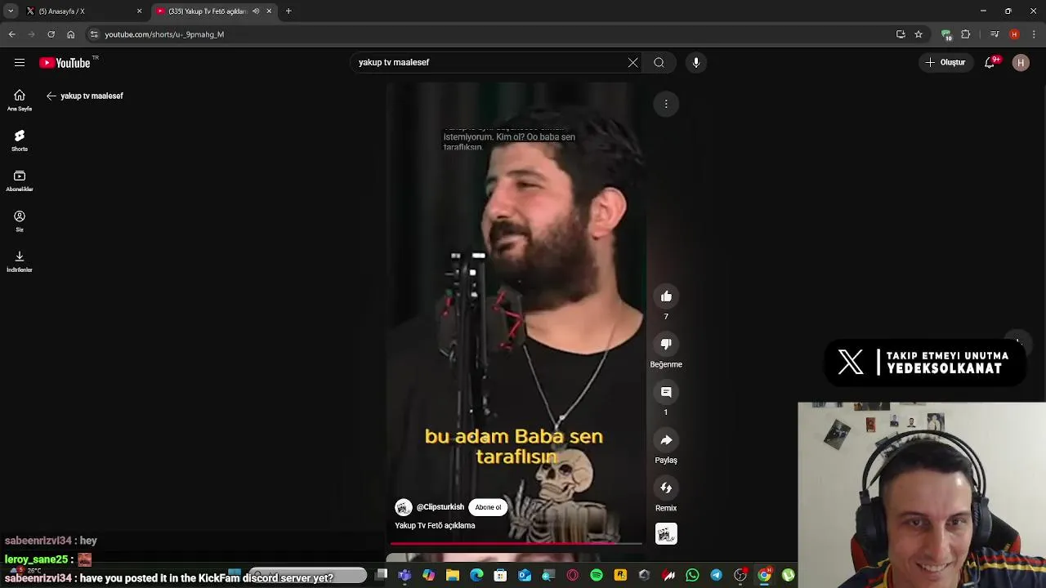Open WhatsApp from taskbar

[x=692, y=576]
